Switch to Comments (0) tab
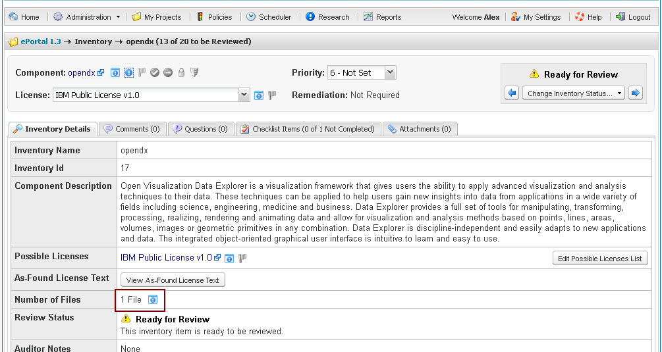Image resolution: width=662 pixels, height=352 pixels. [132, 129]
